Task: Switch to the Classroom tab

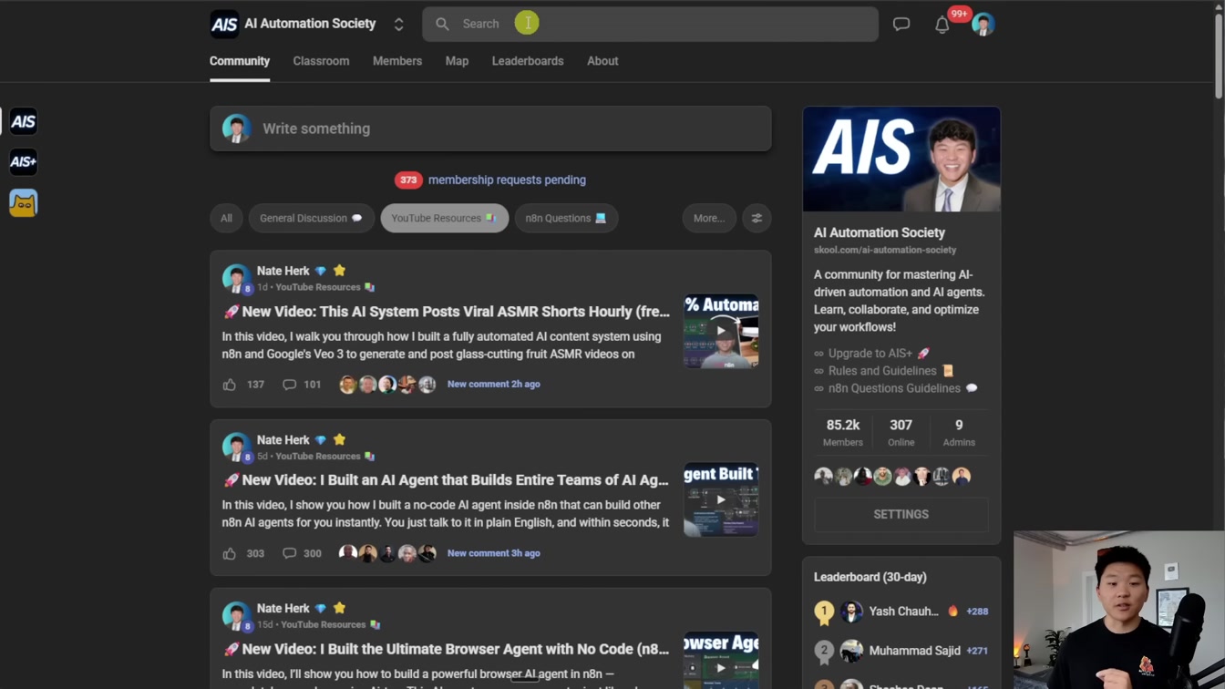Action: pyautogui.click(x=321, y=61)
